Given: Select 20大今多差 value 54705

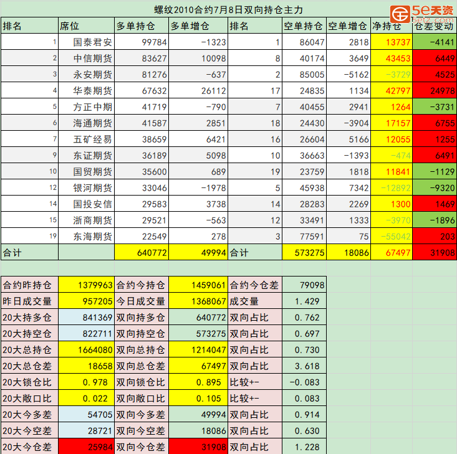Looking at the screenshot, I should [86, 414].
